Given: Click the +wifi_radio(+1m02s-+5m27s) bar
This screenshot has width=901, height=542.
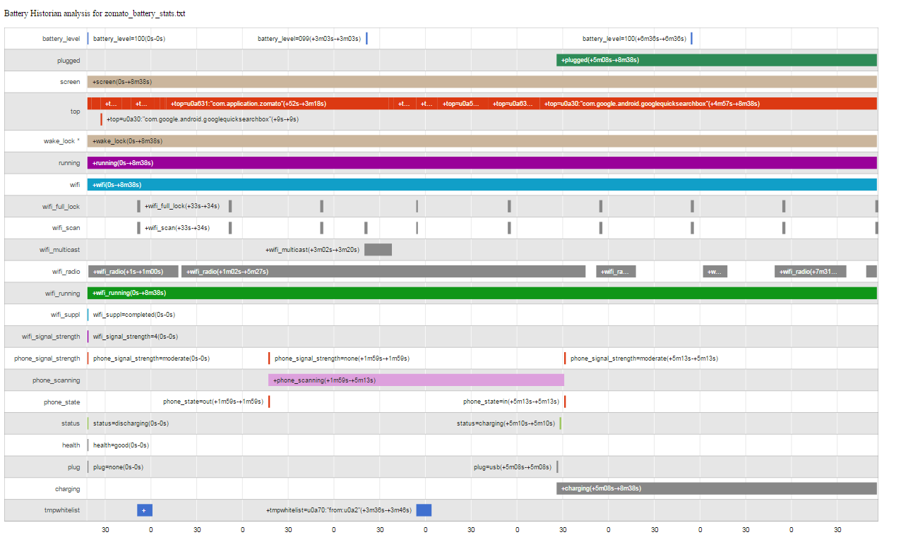Looking at the screenshot, I should 383,272.
